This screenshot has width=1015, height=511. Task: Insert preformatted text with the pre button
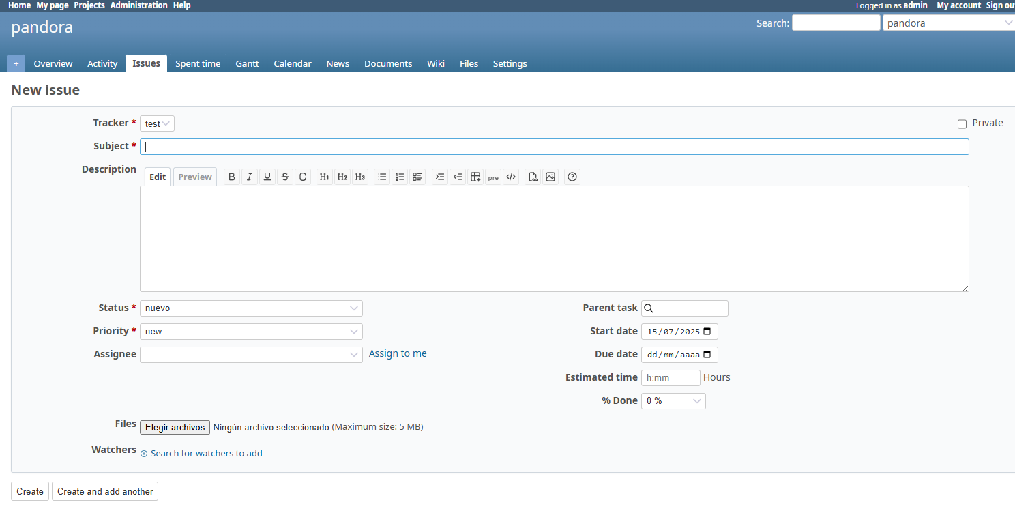tap(493, 177)
